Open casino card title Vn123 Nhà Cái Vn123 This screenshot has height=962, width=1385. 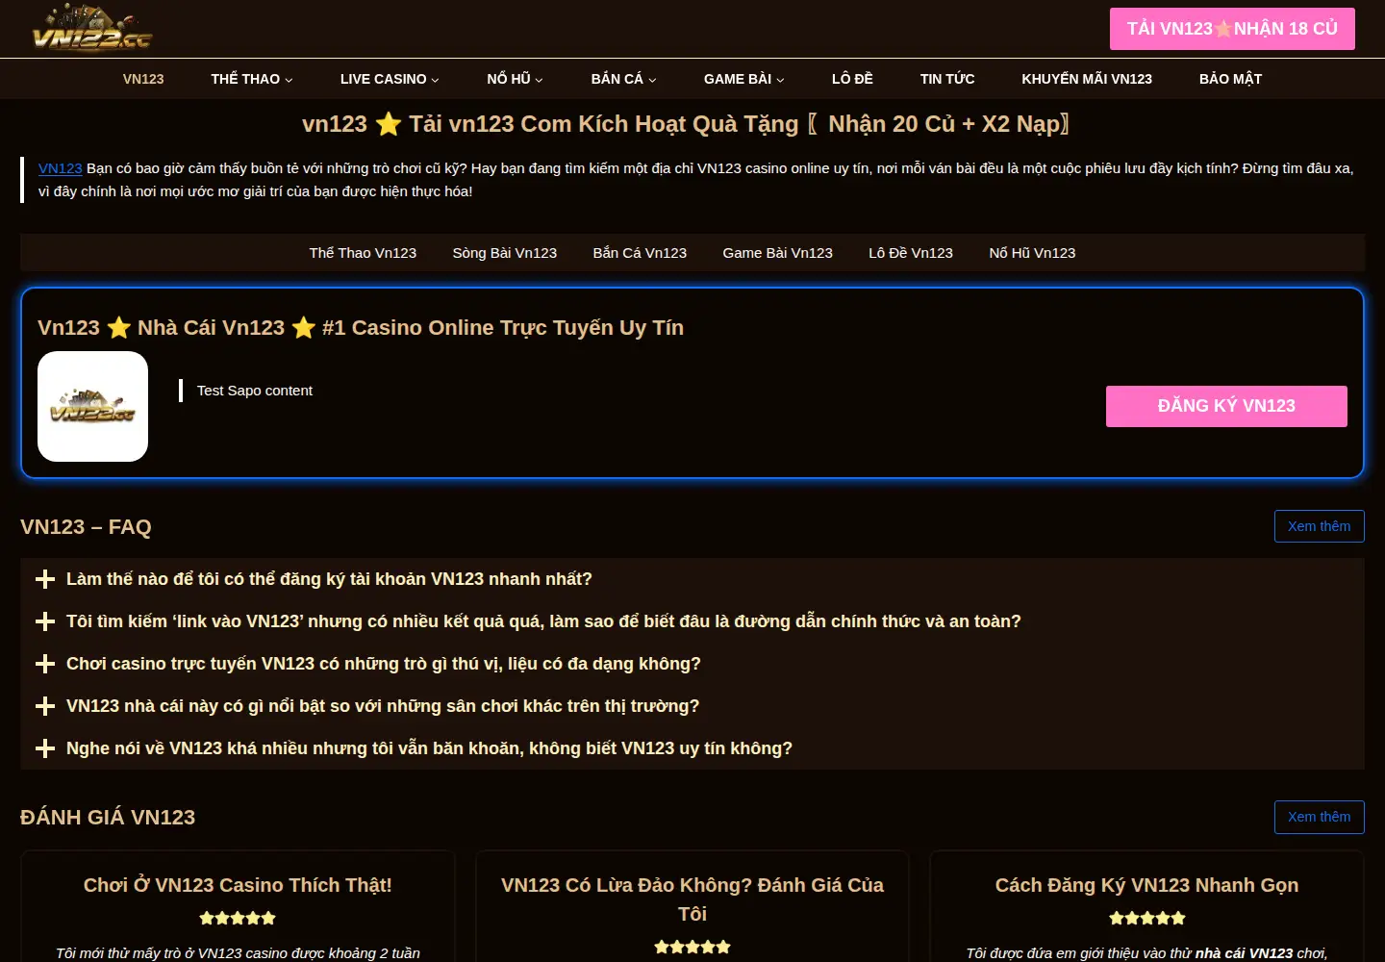pyautogui.click(x=361, y=328)
